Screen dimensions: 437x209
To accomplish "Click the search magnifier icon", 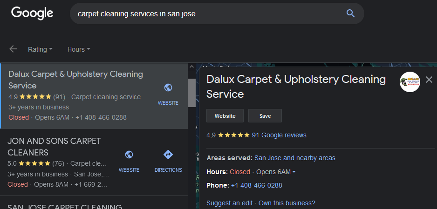I will (x=350, y=13).
